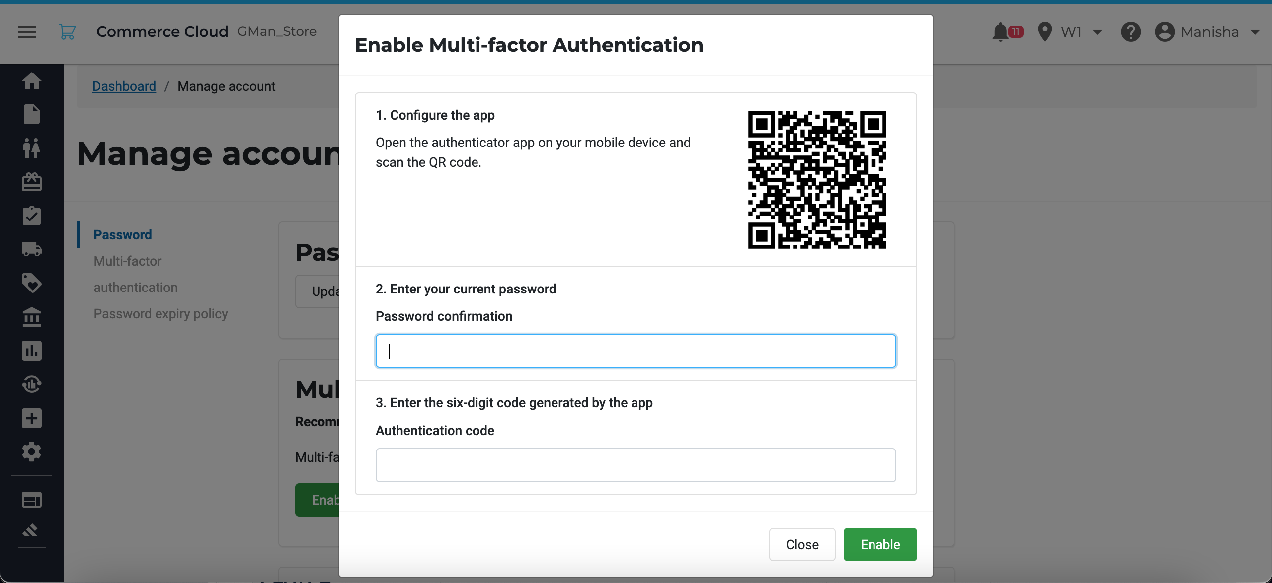Expand the W1 location dropdown arrow
Viewport: 1272px width, 583px height.
pyautogui.click(x=1098, y=32)
